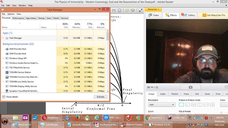Select horizontal split Picture in Picture mode
This screenshot has height=128, width=228.
[206, 105]
